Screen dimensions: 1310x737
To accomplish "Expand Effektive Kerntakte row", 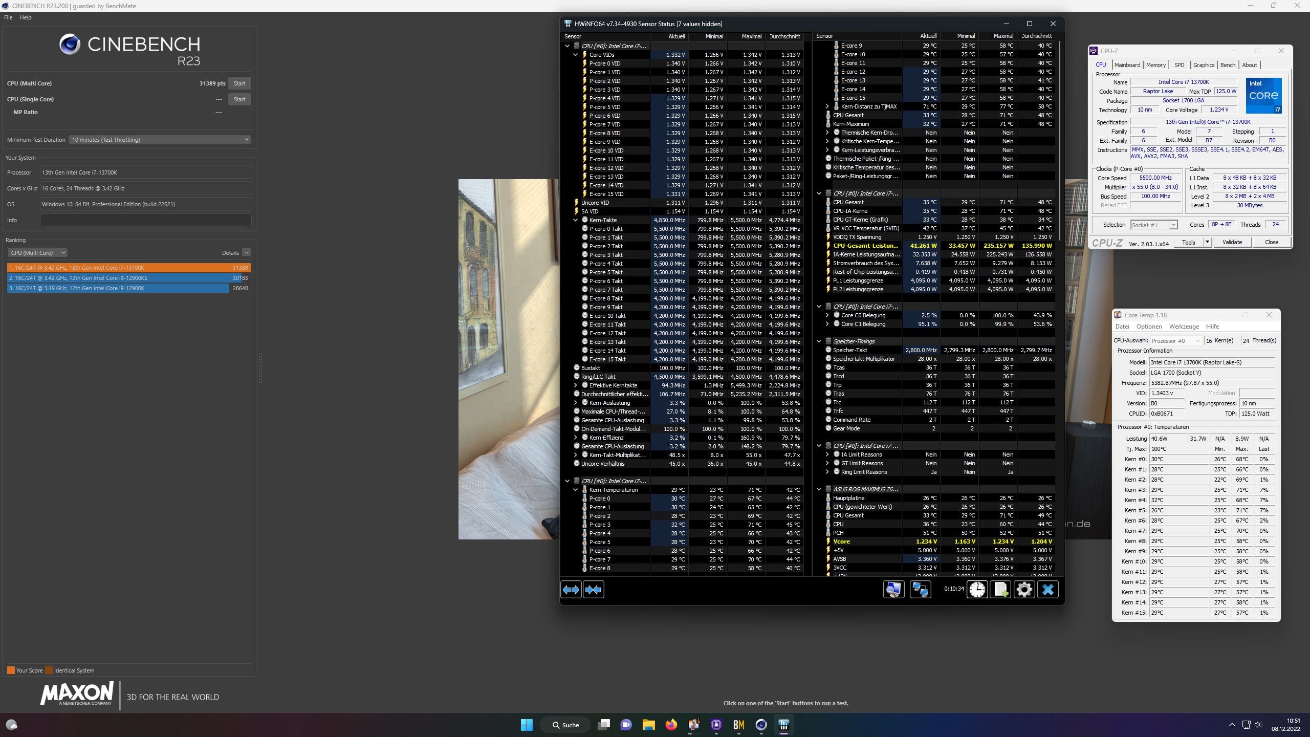I will pos(575,385).
